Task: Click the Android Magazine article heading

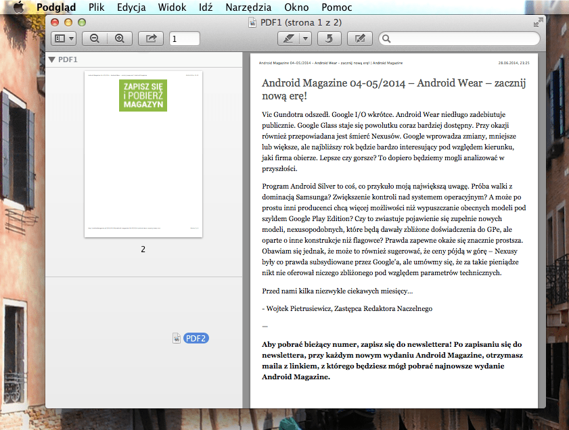Action: pyautogui.click(x=394, y=89)
